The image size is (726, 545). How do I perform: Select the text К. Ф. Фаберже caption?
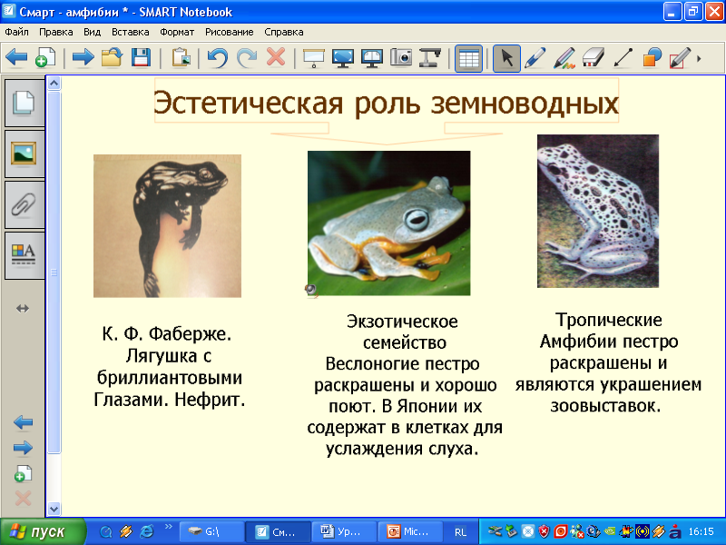tap(169, 366)
